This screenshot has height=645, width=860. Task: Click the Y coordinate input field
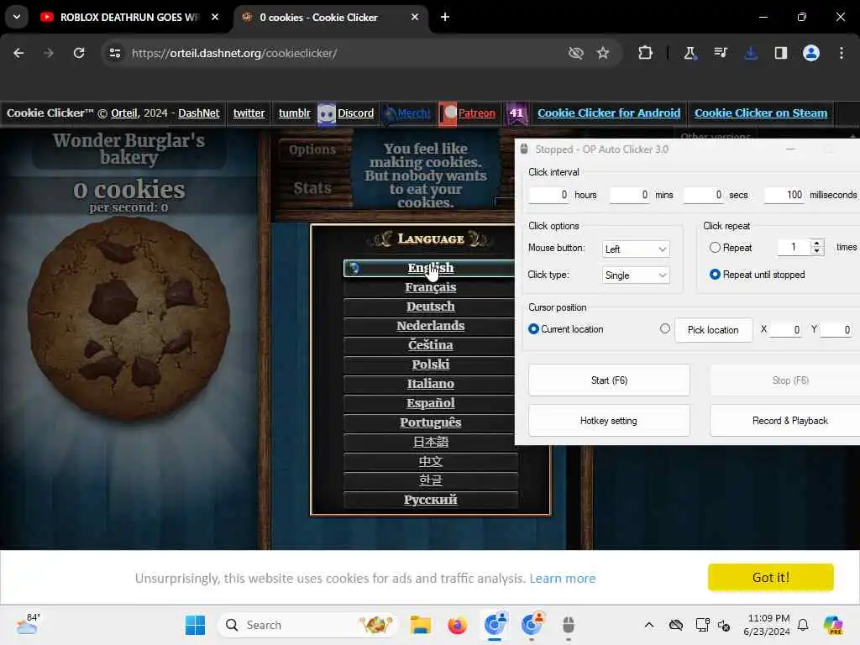(x=836, y=329)
